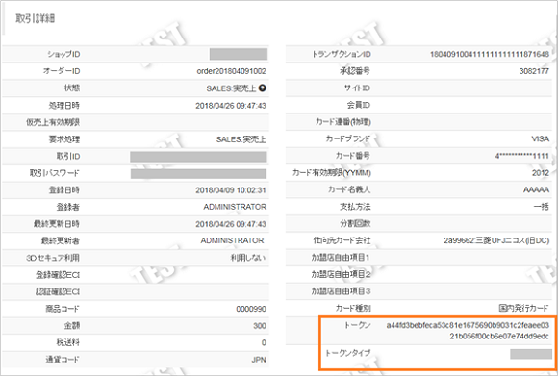Select the カード番号 label
The width and height of the screenshot is (558, 376).
(x=353, y=156)
